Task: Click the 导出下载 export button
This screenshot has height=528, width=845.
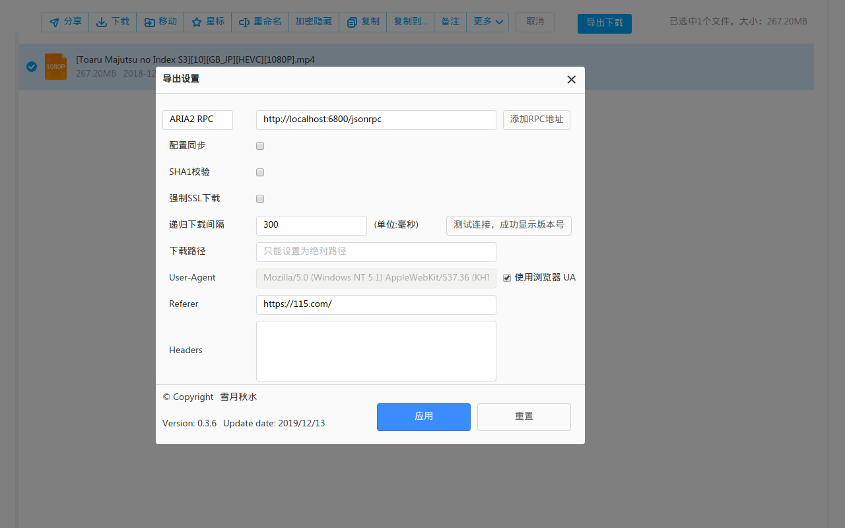Action: pyautogui.click(x=605, y=23)
